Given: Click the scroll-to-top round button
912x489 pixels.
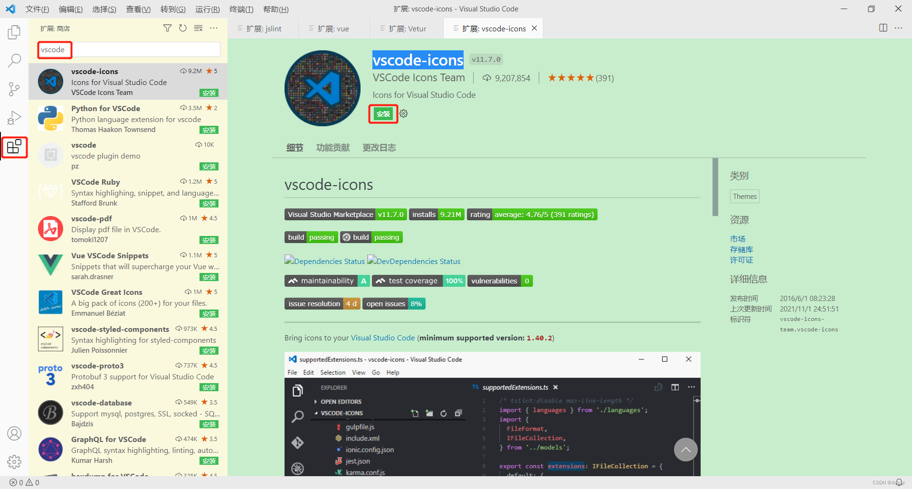Looking at the screenshot, I should click(685, 450).
